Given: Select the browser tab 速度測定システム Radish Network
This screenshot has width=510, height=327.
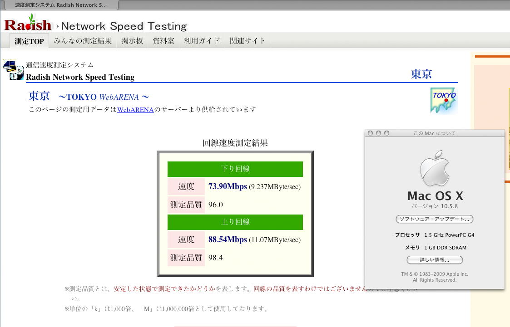Looking at the screenshot, I should (61, 5).
